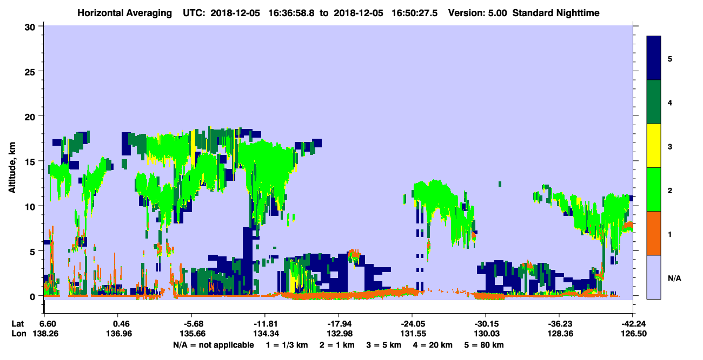The height and width of the screenshot is (360, 703).
Task: Click the yellow colorbar segment labeled 3
Action: click(x=654, y=146)
